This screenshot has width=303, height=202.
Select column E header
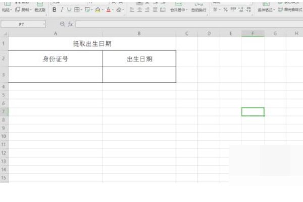click(231, 34)
